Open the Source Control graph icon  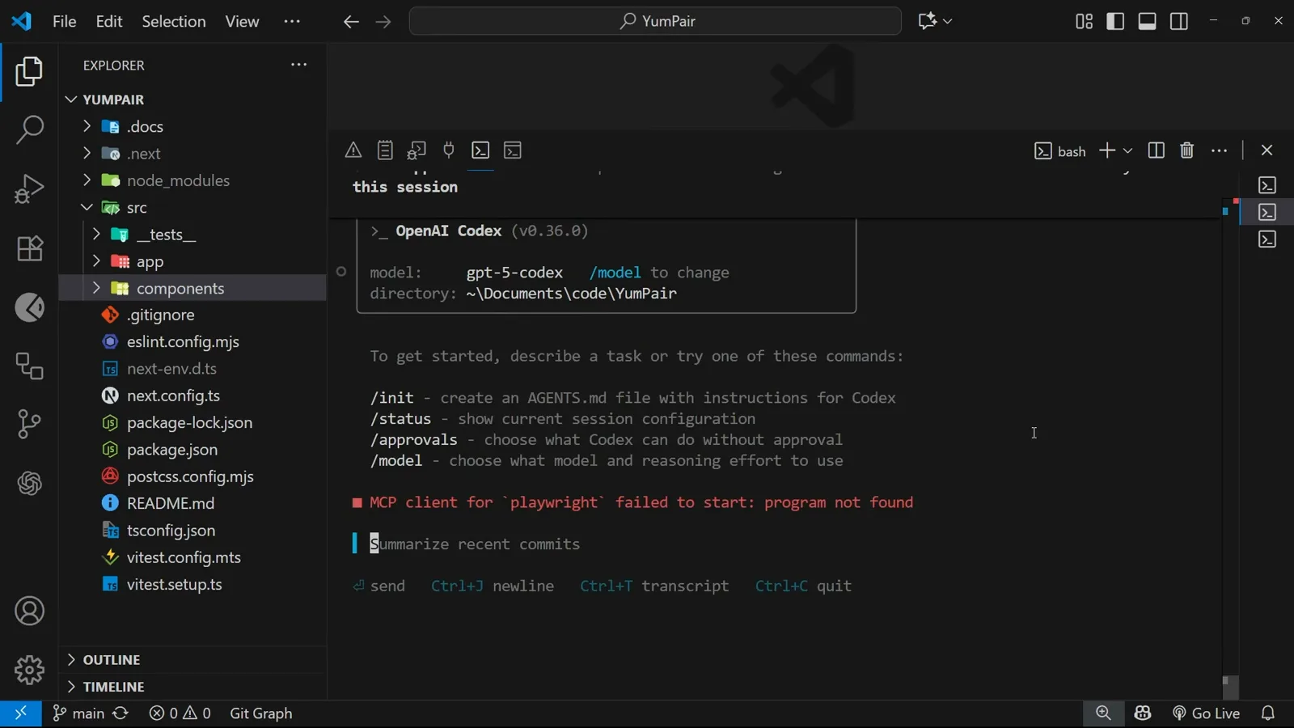(x=29, y=424)
